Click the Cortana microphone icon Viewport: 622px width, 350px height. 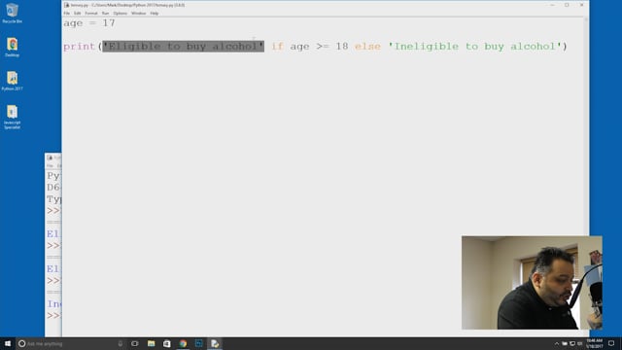[120, 343]
